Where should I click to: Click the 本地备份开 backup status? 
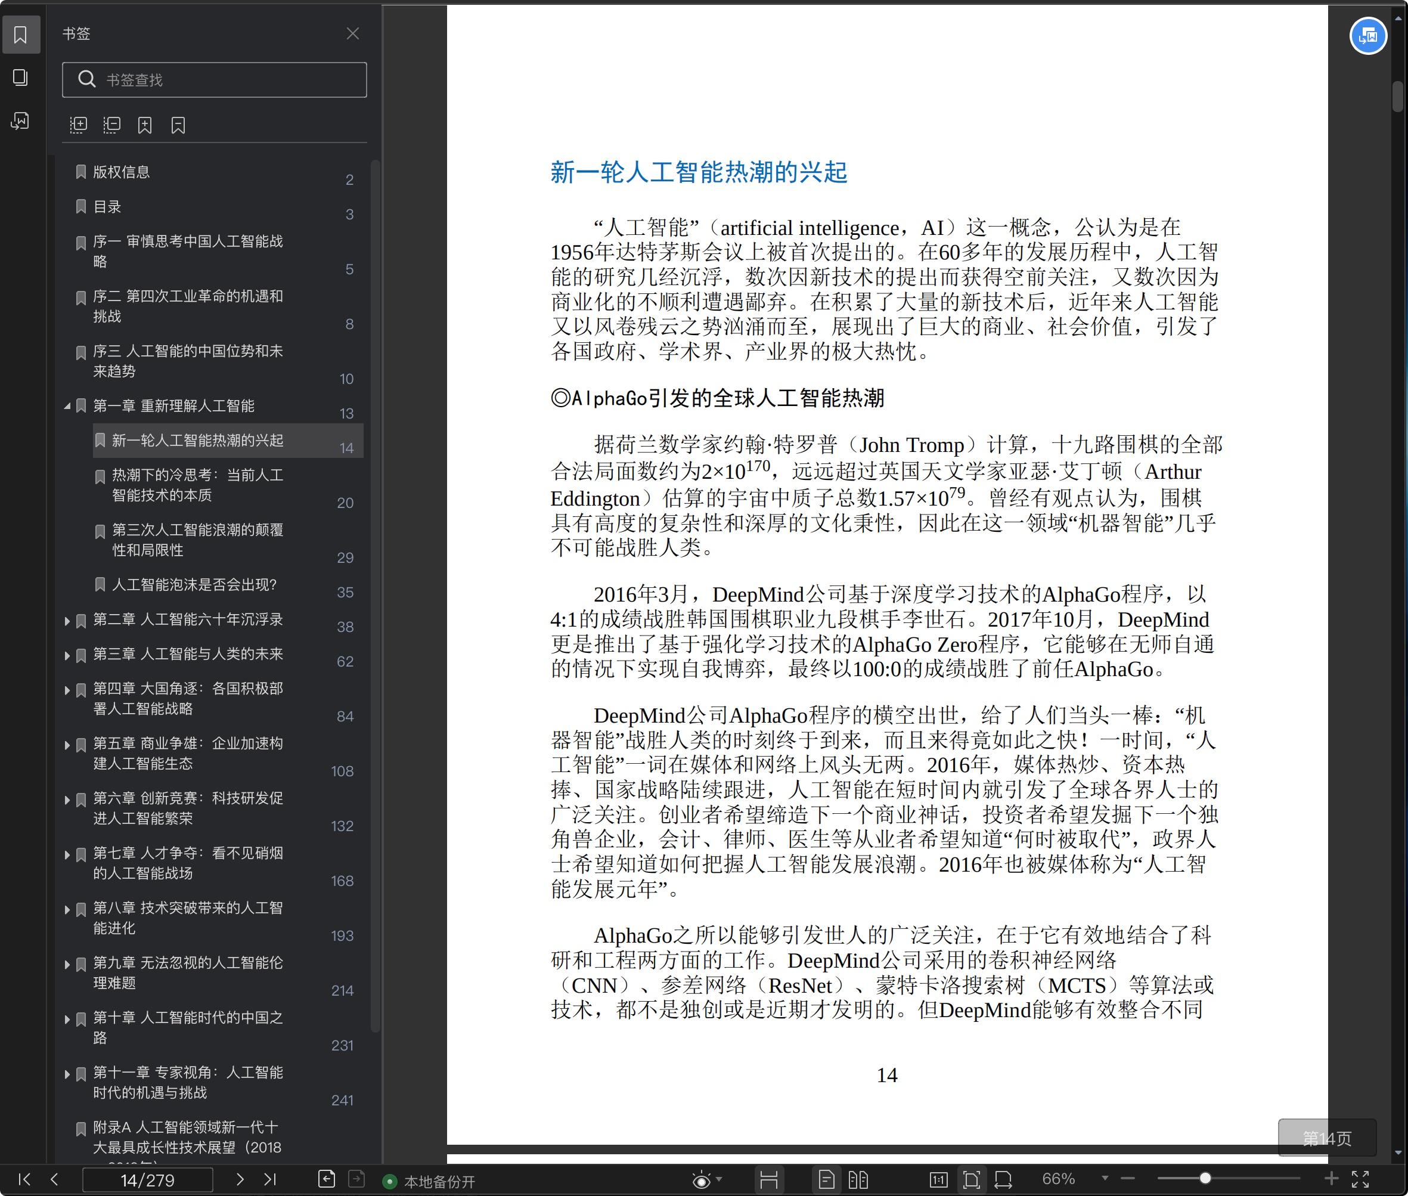pos(429,1182)
